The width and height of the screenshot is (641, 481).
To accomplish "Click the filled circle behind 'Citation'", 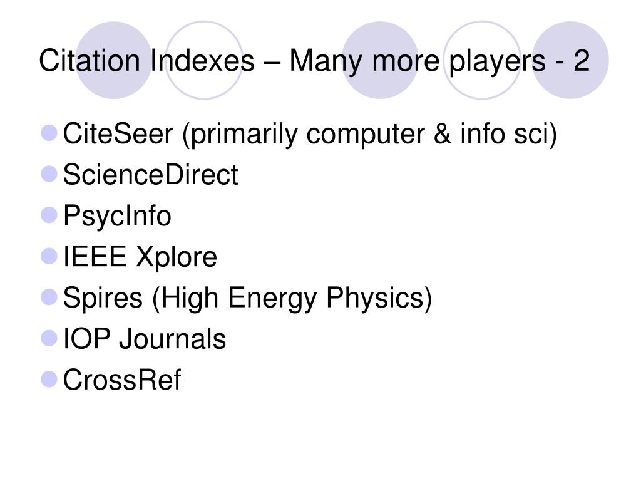I will 114,60.
